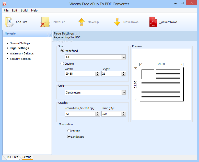The width and height of the screenshot is (199, 162).
Task: Switch to the PDF Files tab
Action: (12, 157)
